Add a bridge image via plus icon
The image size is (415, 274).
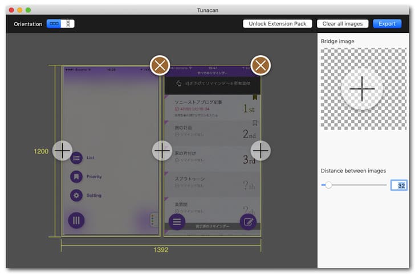tap(362, 89)
